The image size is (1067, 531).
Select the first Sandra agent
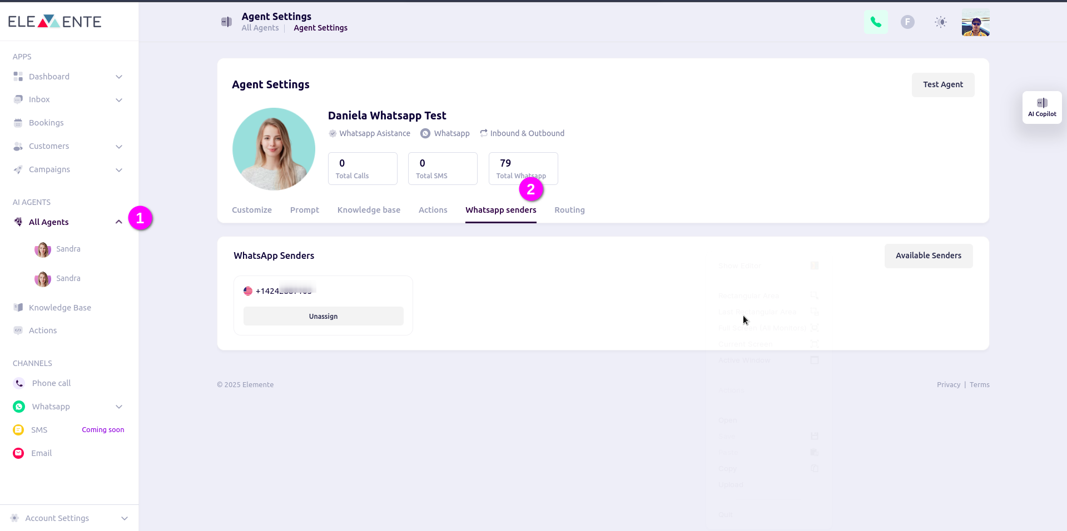pos(58,249)
